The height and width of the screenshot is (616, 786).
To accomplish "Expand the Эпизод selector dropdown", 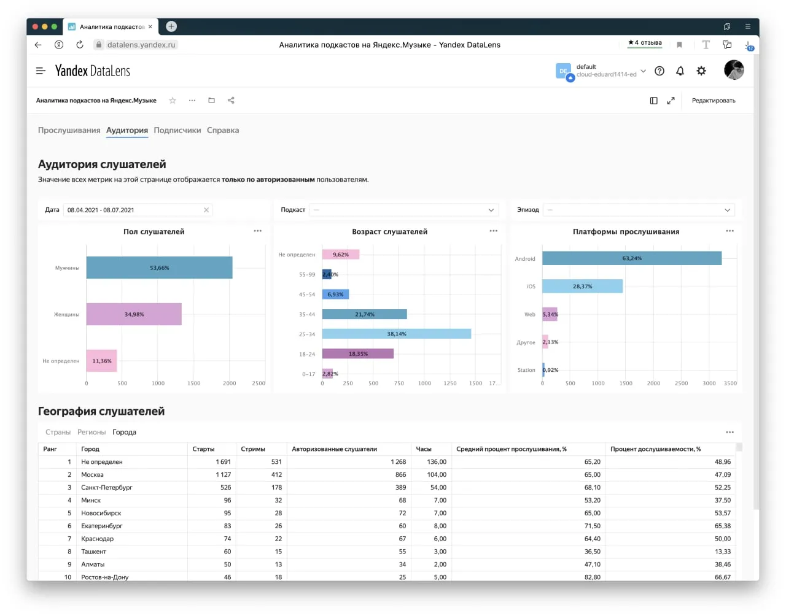I will pyautogui.click(x=639, y=210).
